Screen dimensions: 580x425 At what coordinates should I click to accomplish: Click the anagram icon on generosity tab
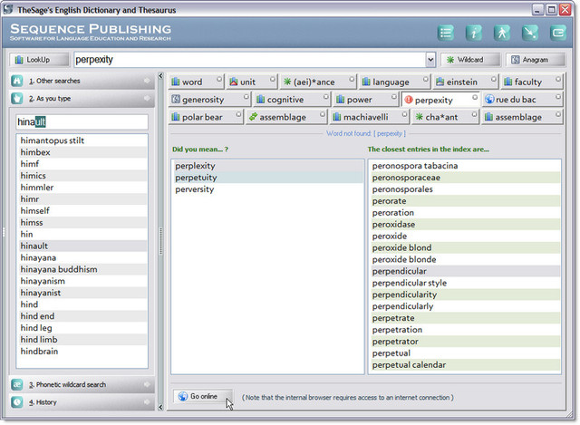pyautogui.click(x=176, y=100)
